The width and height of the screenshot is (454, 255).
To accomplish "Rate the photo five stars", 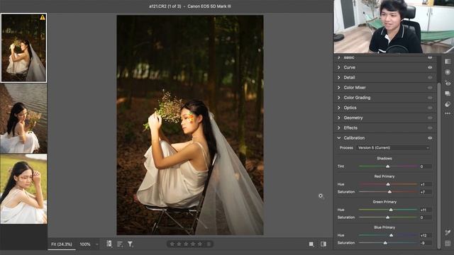I will [x=200, y=244].
